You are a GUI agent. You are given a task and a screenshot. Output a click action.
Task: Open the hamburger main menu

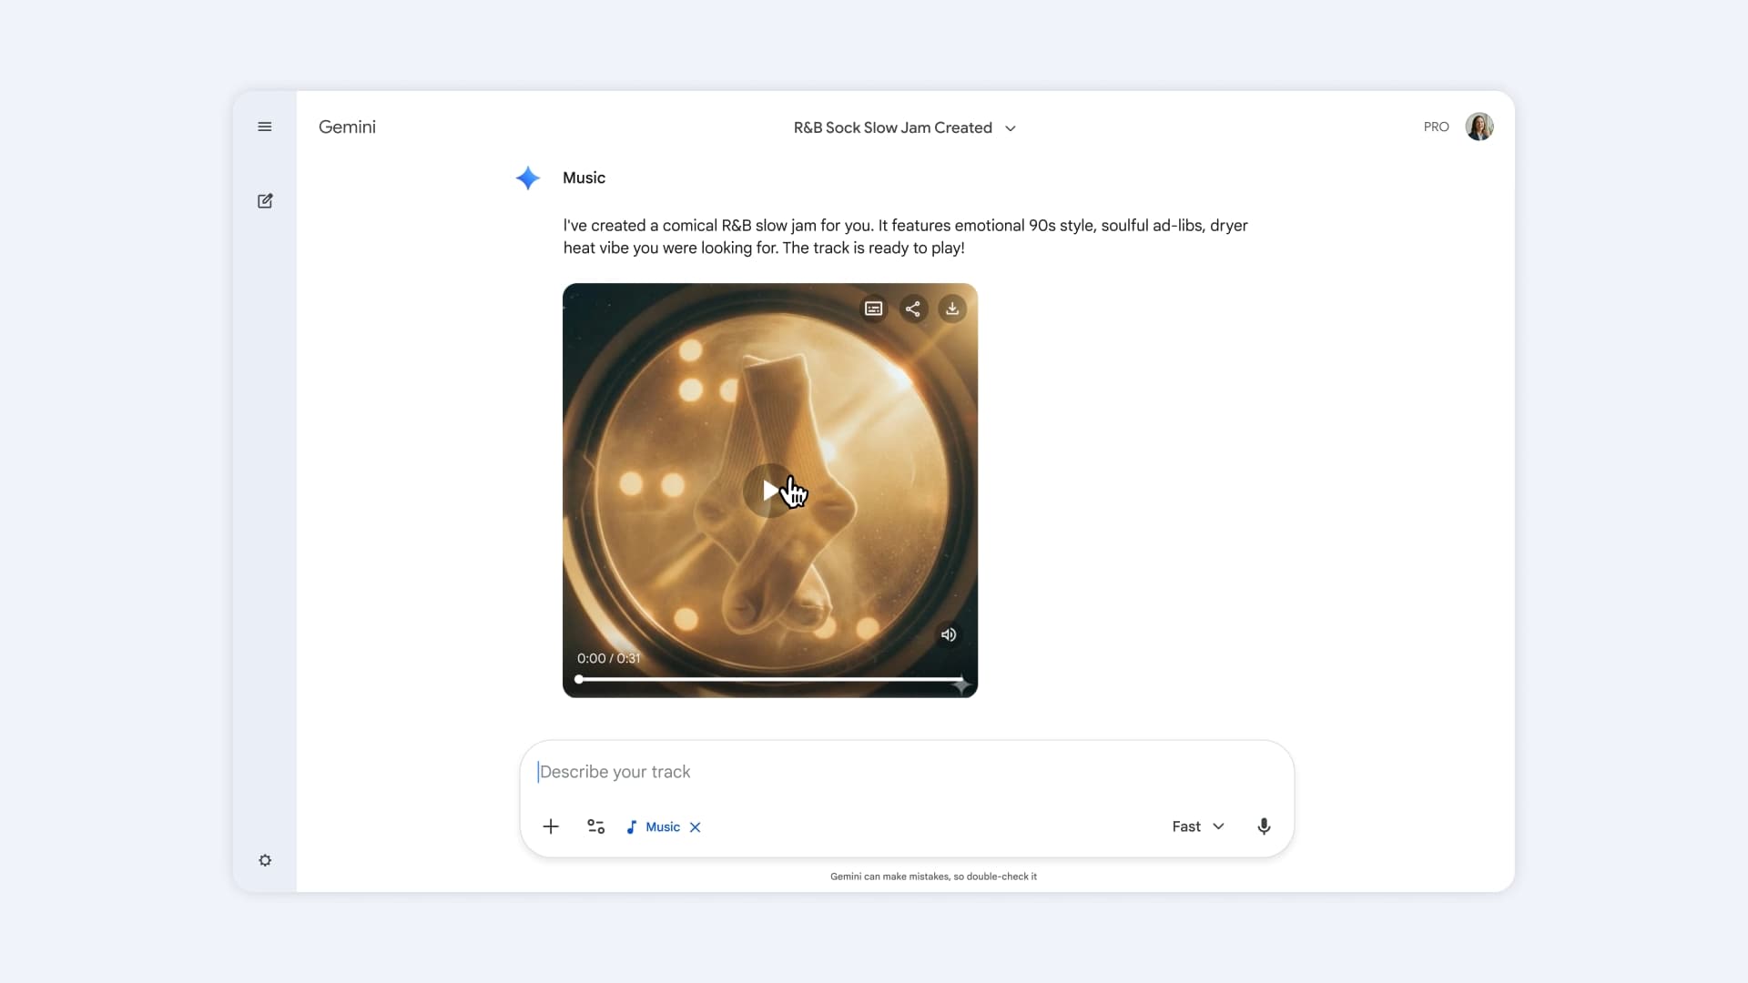pyautogui.click(x=265, y=127)
